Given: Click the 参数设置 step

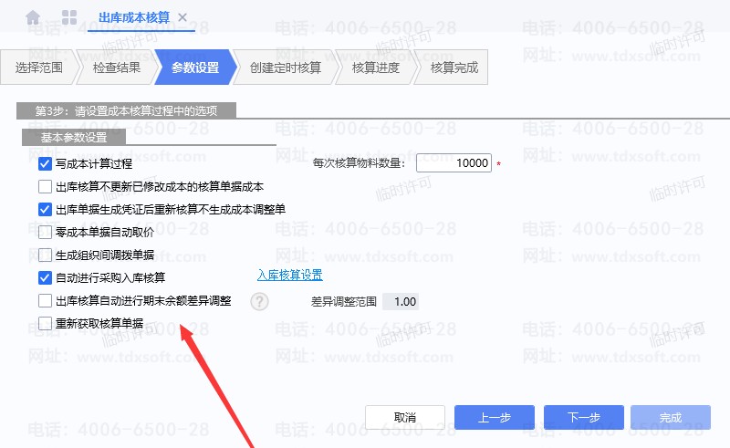Looking at the screenshot, I should tap(195, 68).
